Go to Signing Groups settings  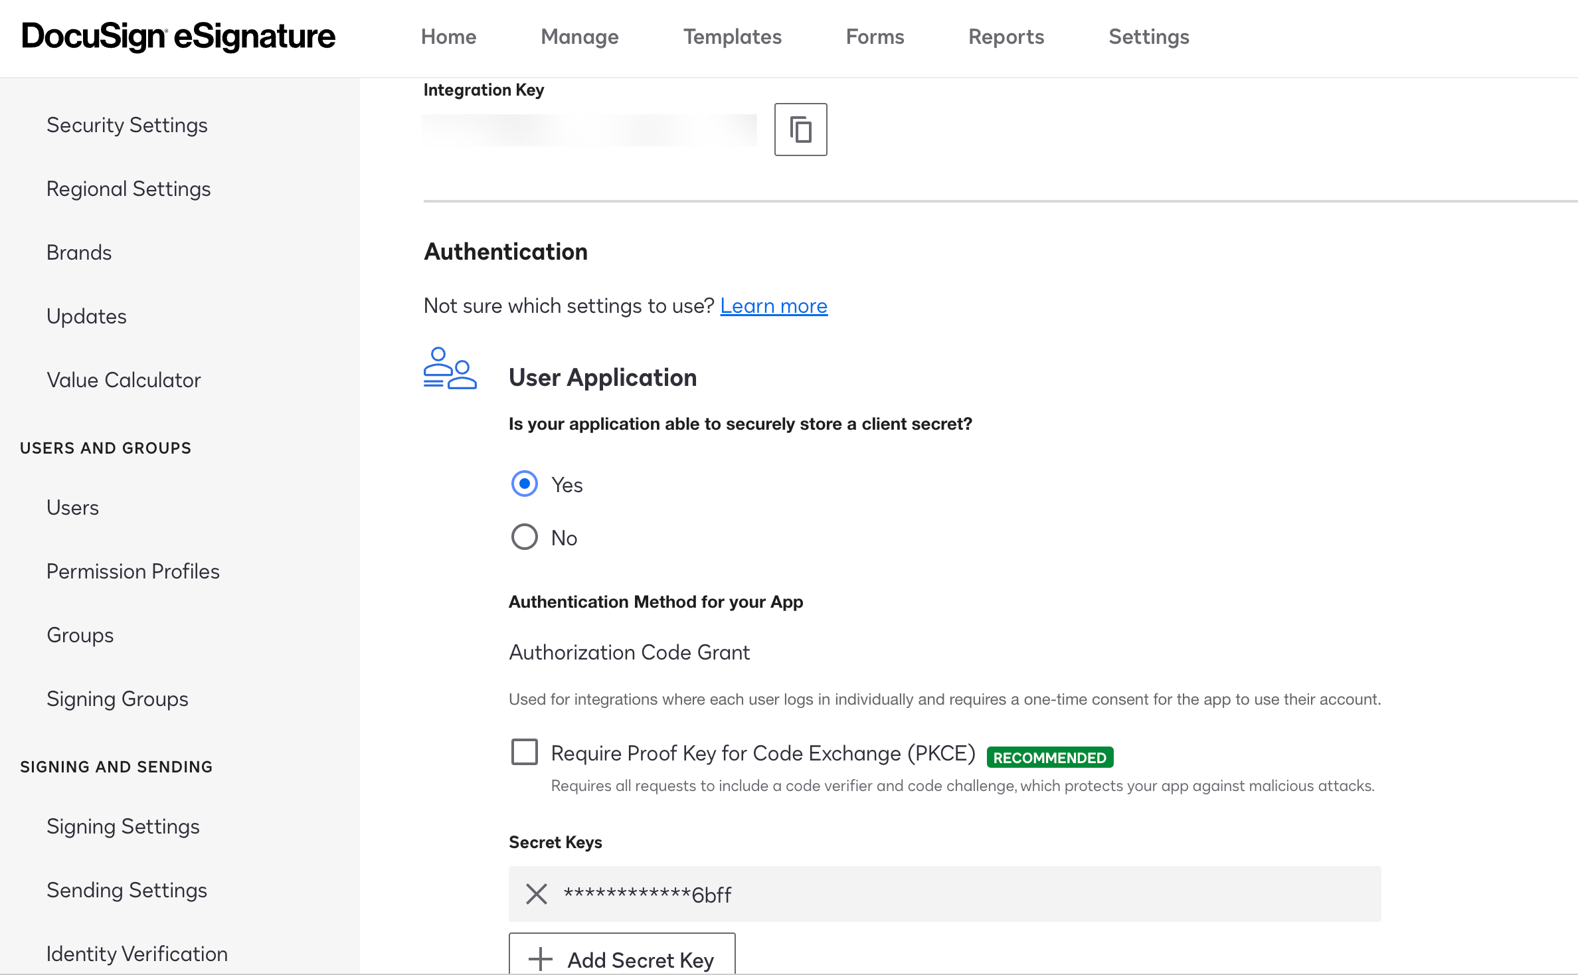(x=118, y=699)
